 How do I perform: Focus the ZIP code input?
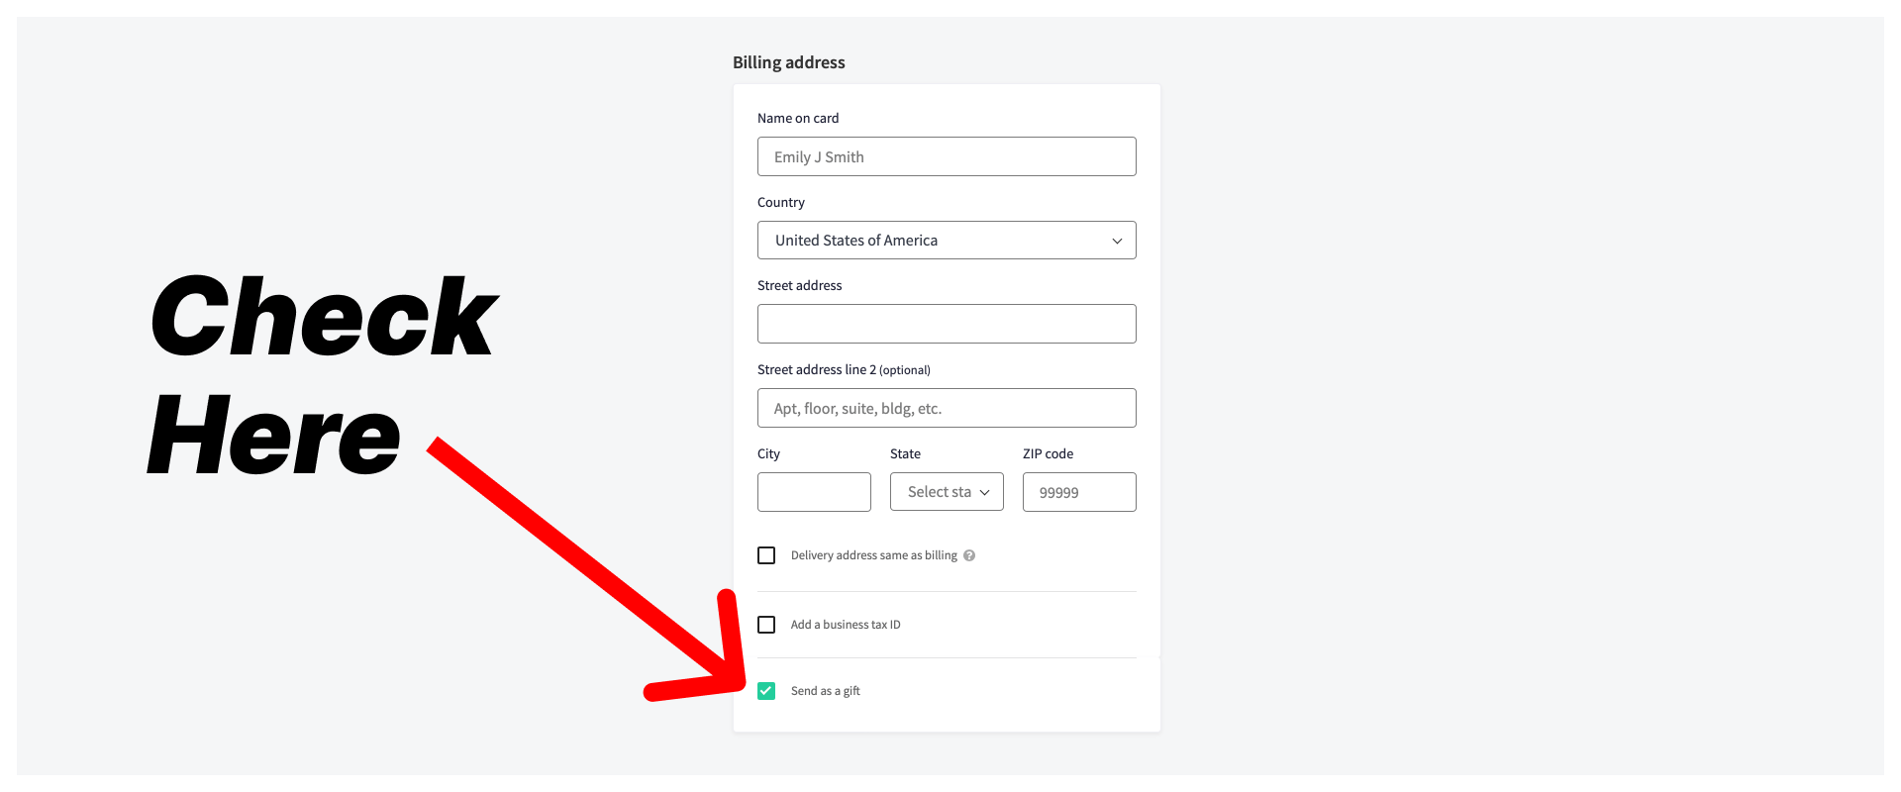(x=1078, y=492)
